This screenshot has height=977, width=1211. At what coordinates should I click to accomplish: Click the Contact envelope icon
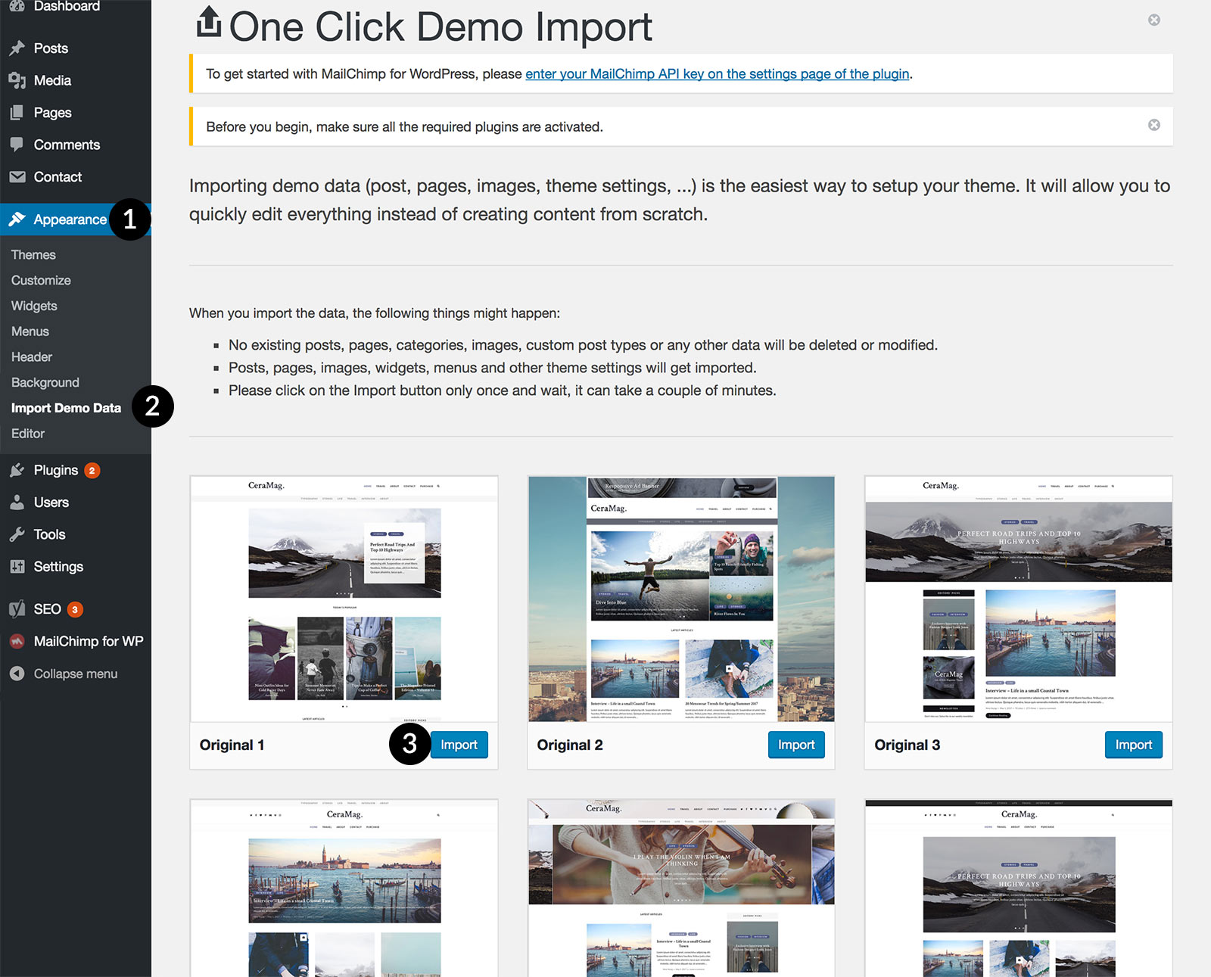coord(18,176)
